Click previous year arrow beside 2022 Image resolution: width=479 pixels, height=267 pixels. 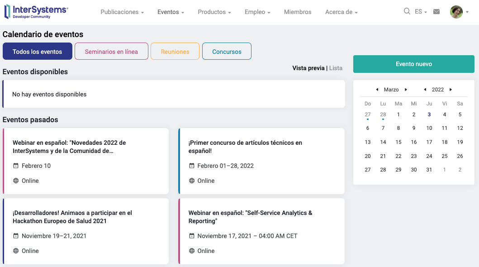425,90
